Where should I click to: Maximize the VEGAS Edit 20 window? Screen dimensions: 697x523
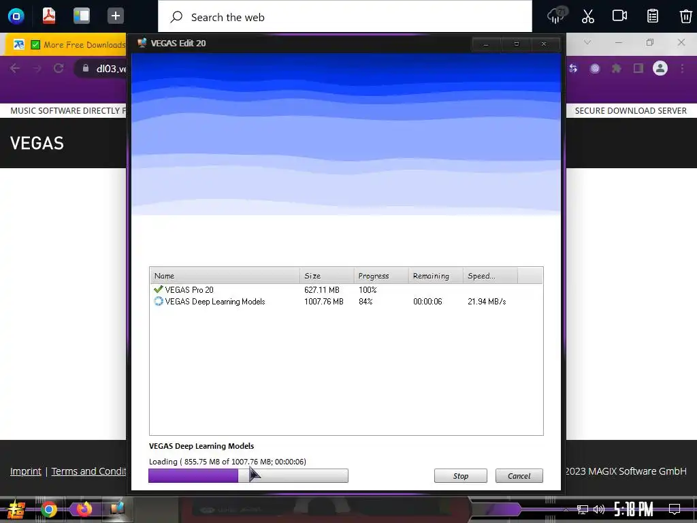coord(516,44)
